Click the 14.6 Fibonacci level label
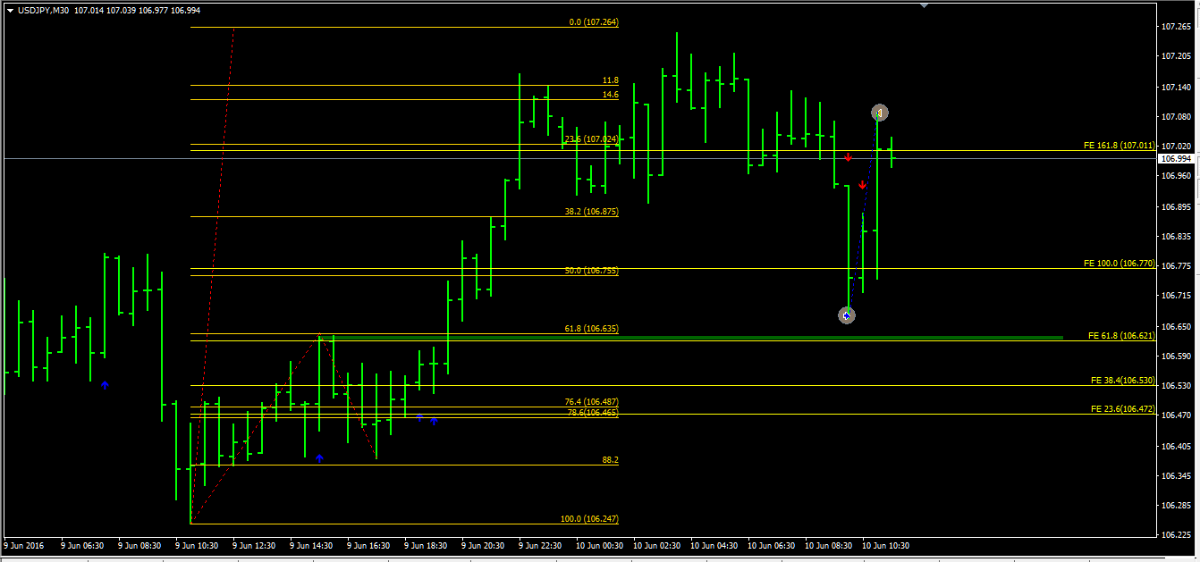The width and height of the screenshot is (1200, 562). [611, 94]
